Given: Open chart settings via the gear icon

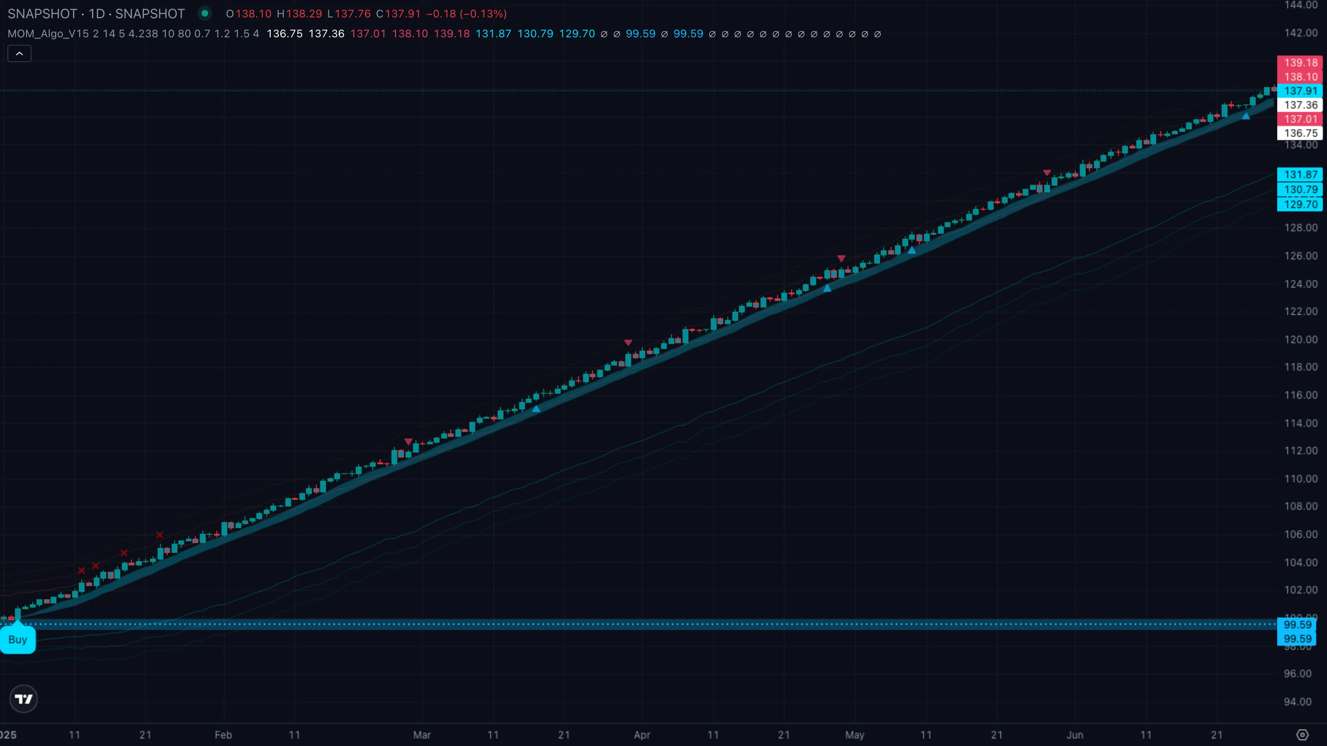Looking at the screenshot, I should pyautogui.click(x=1302, y=735).
